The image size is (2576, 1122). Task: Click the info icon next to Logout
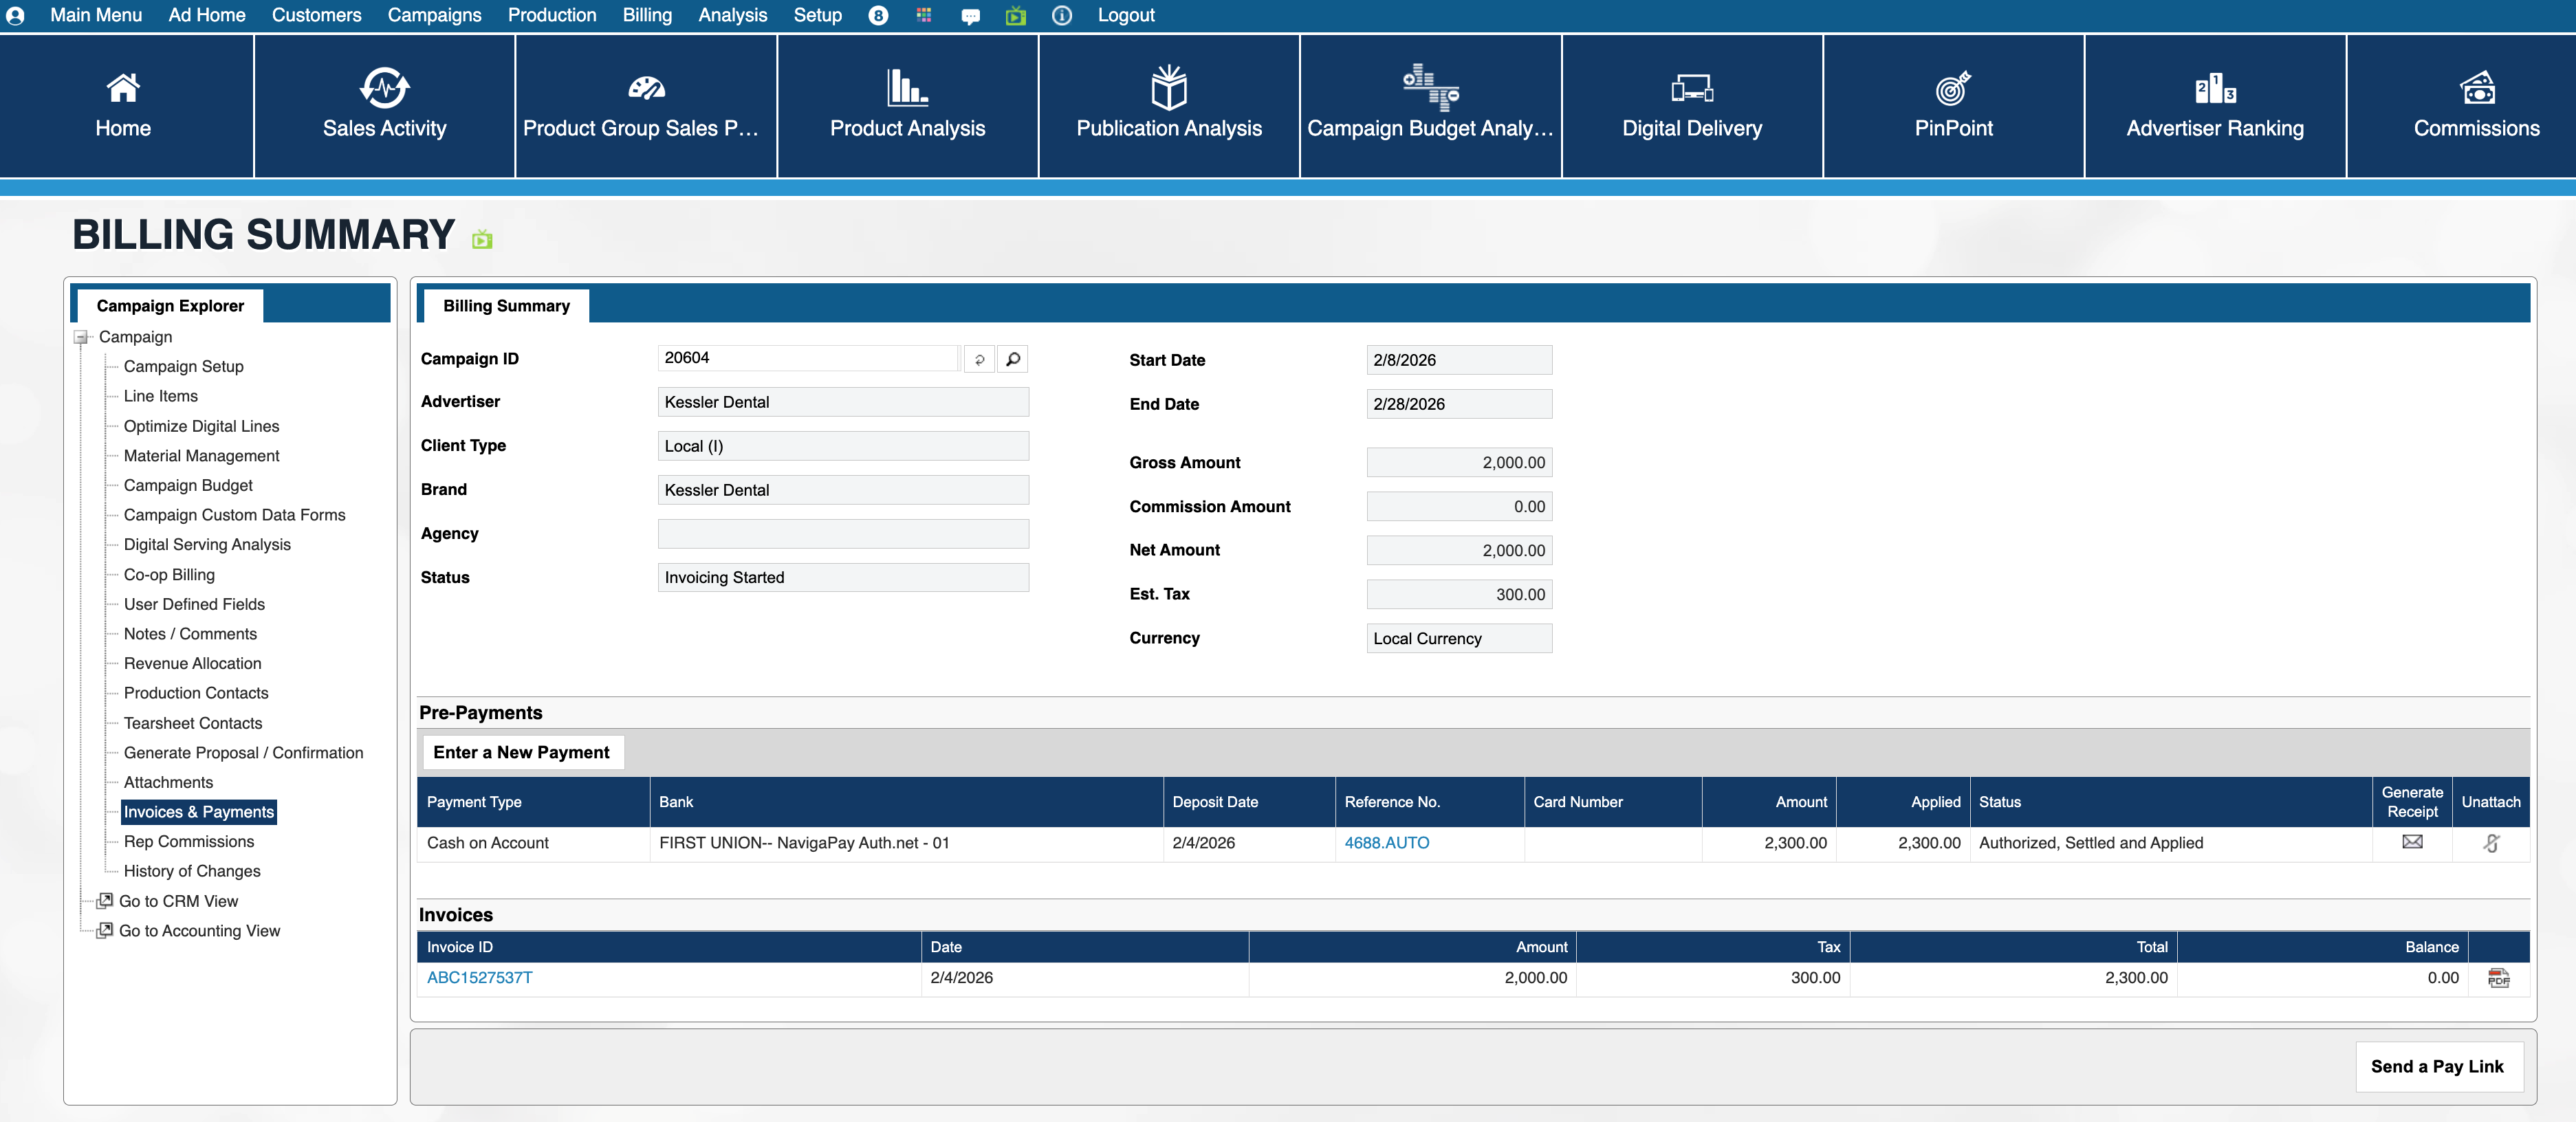pos(1061,16)
